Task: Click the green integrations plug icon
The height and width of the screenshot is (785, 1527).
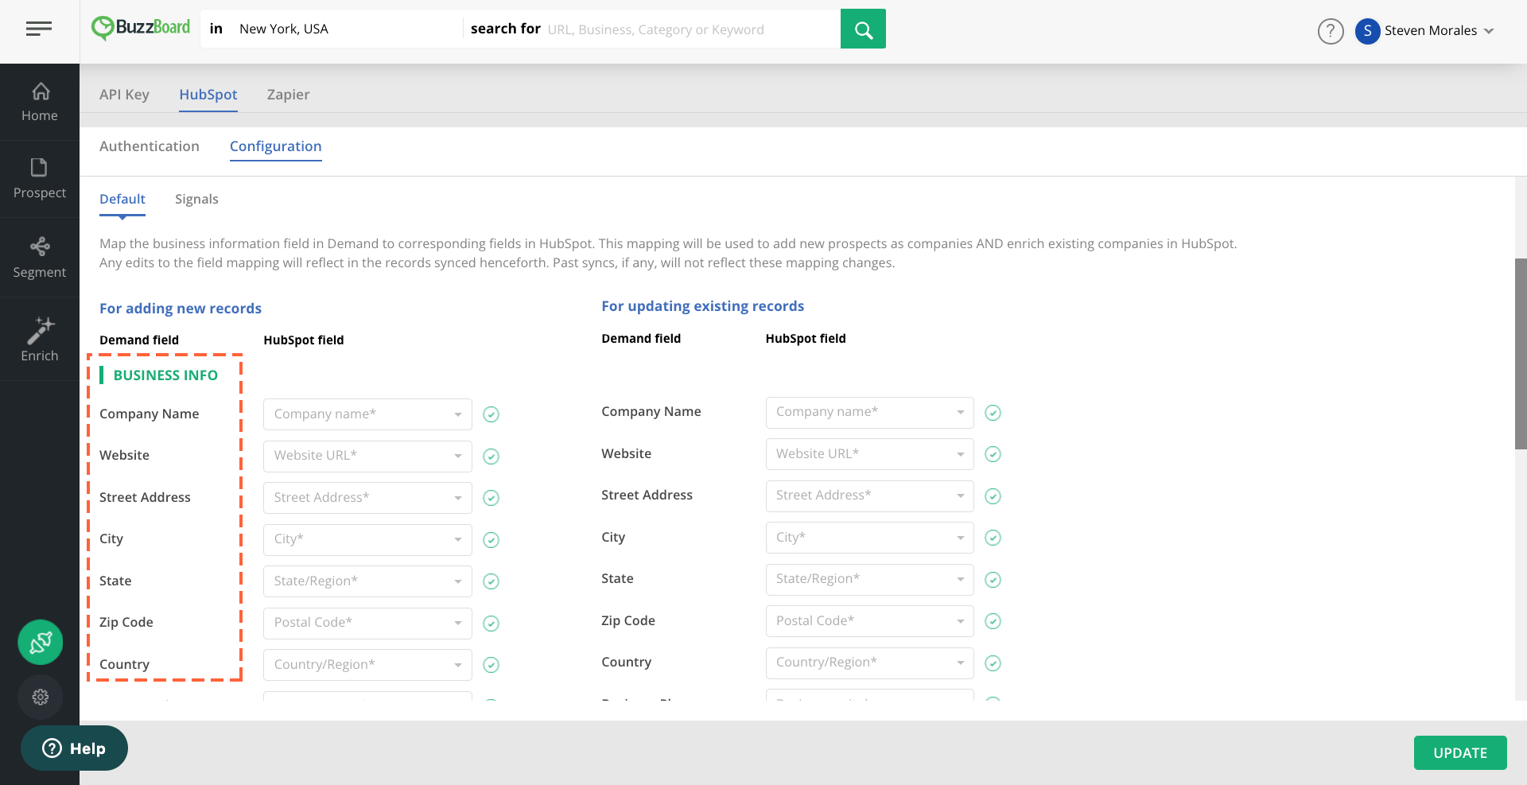Action: [41, 642]
